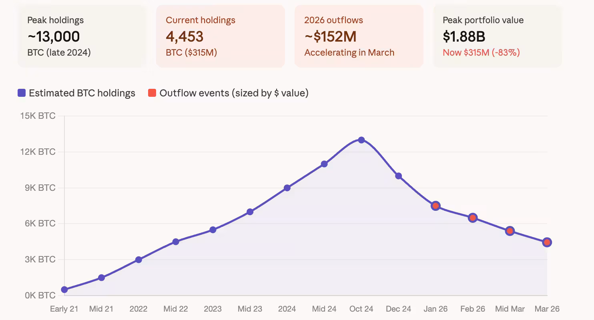This screenshot has width=594, height=320.
Task: Click the Dec 24 data point
Action: tap(398, 176)
